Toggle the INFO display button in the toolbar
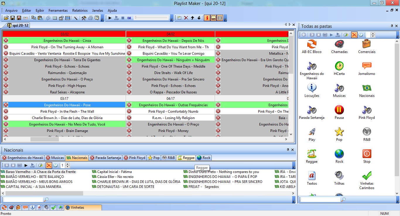Screen dimensions: 400x216 pos(213,18)
